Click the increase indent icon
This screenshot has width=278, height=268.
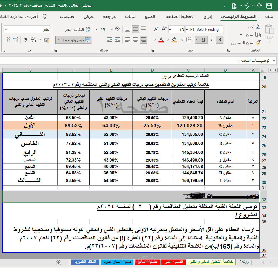pyautogui.click(x=118, y=40)
